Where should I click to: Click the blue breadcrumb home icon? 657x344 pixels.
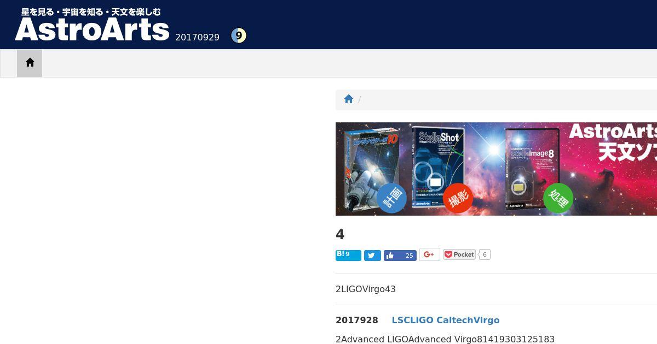pyautogui.click(x=349, y=99)
